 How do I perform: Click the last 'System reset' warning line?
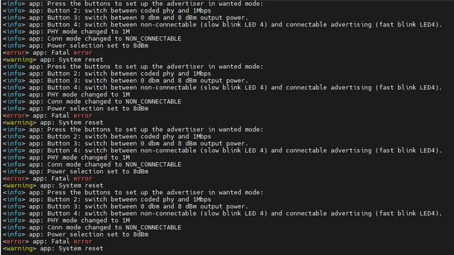[53, 248]
